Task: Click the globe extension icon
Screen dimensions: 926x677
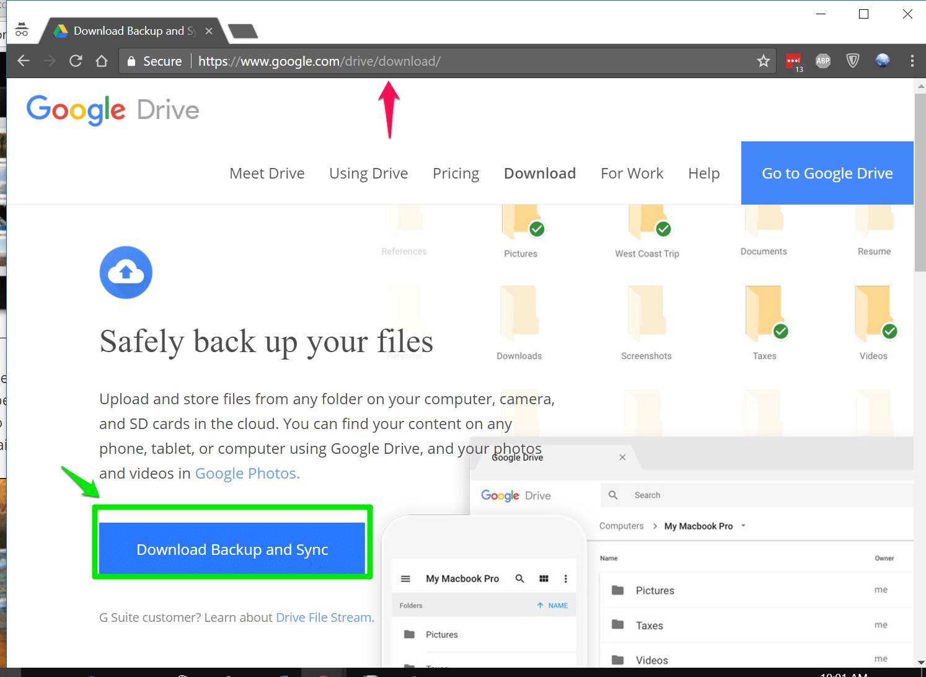Action: point(883,60)
